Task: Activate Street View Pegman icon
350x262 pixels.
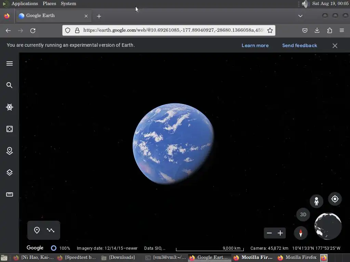Action: click(316, 201)
